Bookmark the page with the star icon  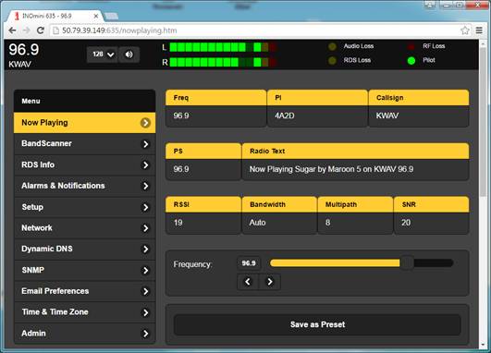(465, 30)
